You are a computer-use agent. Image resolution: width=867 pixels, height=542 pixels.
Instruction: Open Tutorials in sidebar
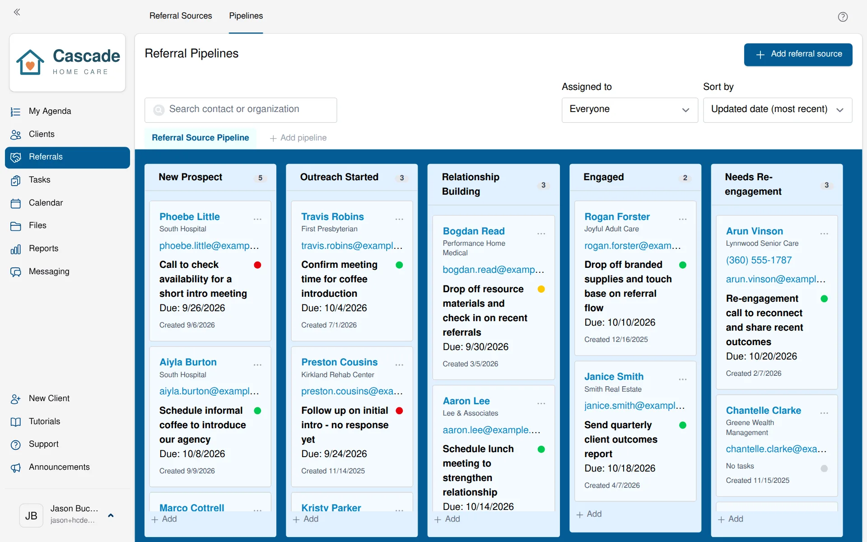67,421
